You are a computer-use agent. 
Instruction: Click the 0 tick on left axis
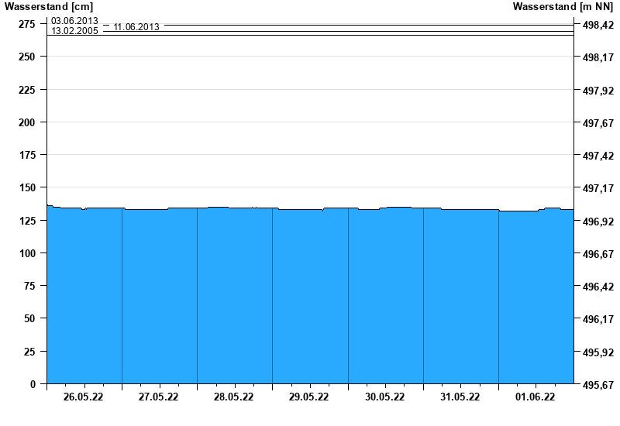click(33, 384)
